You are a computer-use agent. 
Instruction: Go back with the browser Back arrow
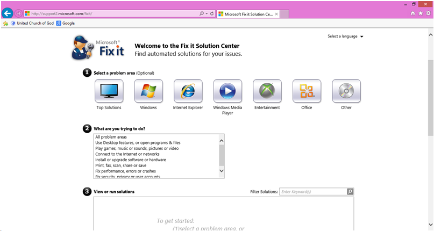[8, 13]
